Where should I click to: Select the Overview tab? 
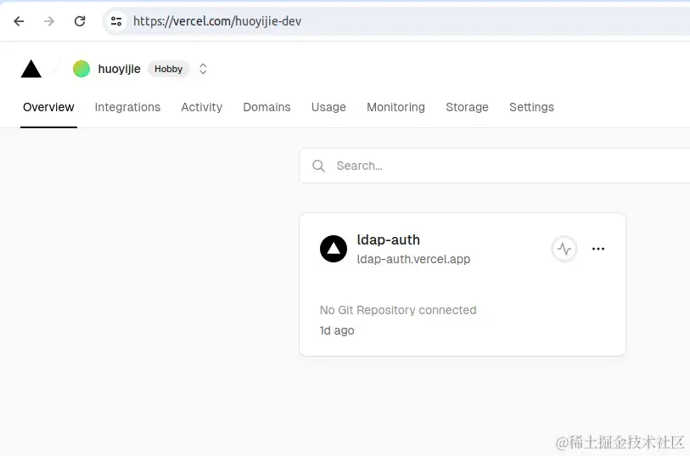tap(48, 107)
